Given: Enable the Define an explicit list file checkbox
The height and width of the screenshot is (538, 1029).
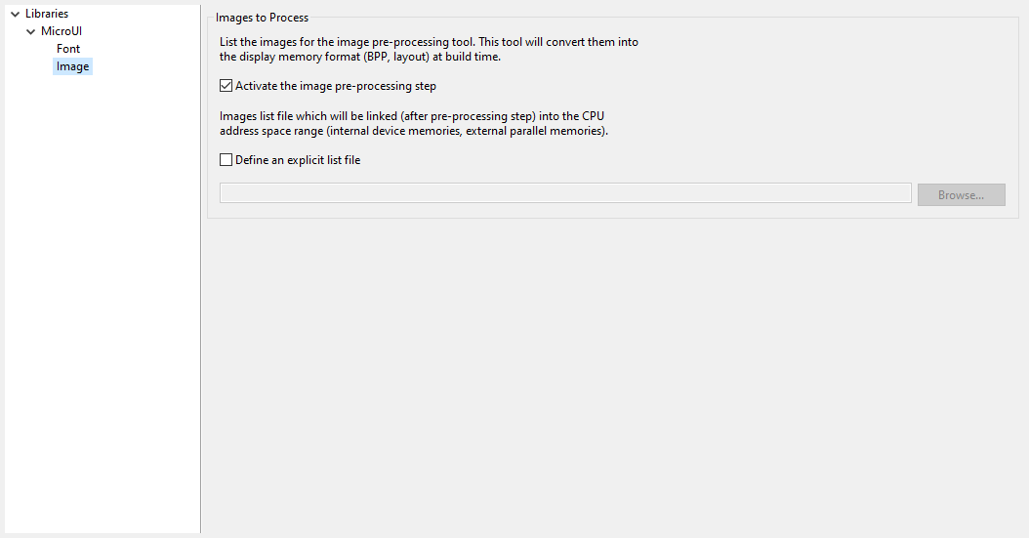Looking at the screenshot, I should pyautogui.click(x=226, y=160).
